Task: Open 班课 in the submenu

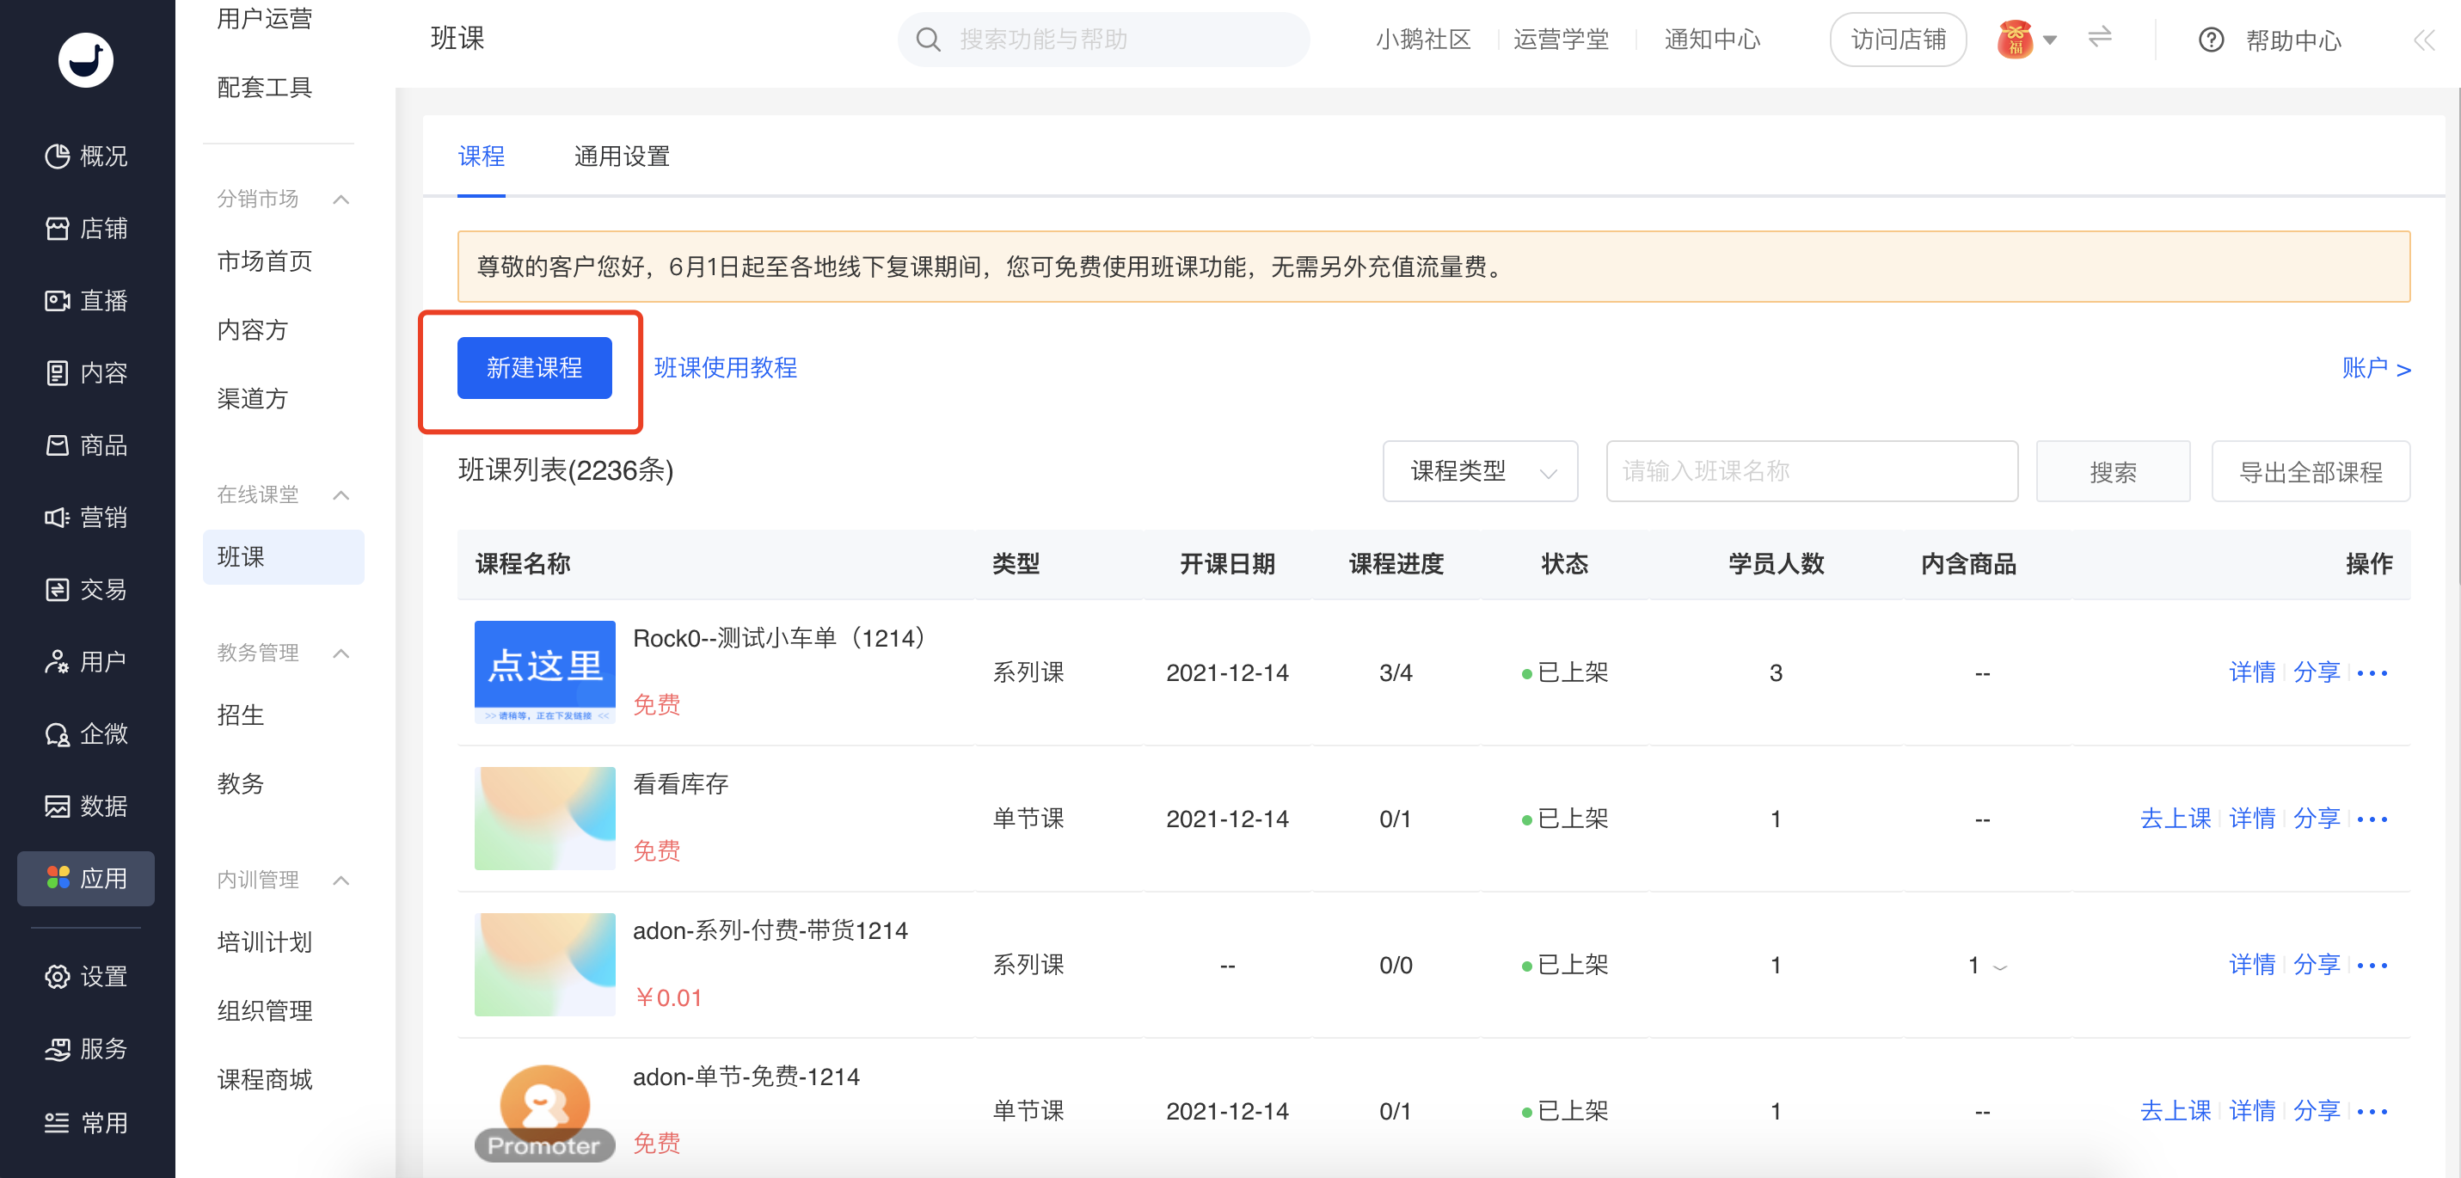Action: pos(283,557)
